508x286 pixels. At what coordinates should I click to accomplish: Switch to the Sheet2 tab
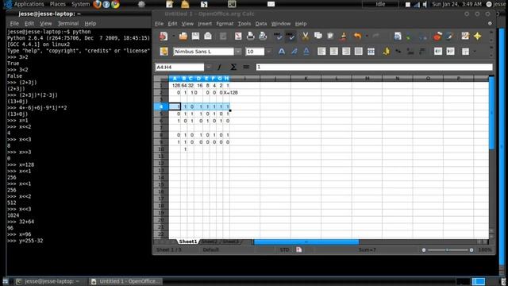tap(209, 242)
